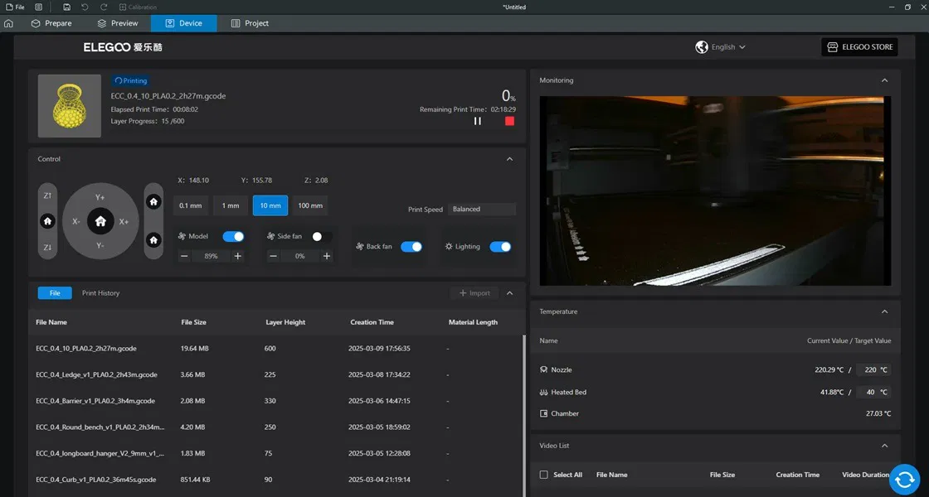Viewport: 929px width, 497px height.
Task: Click the save icon in title bar
Action: 66,7
